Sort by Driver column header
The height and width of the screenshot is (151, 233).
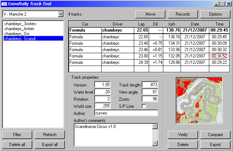coord(118,24)
